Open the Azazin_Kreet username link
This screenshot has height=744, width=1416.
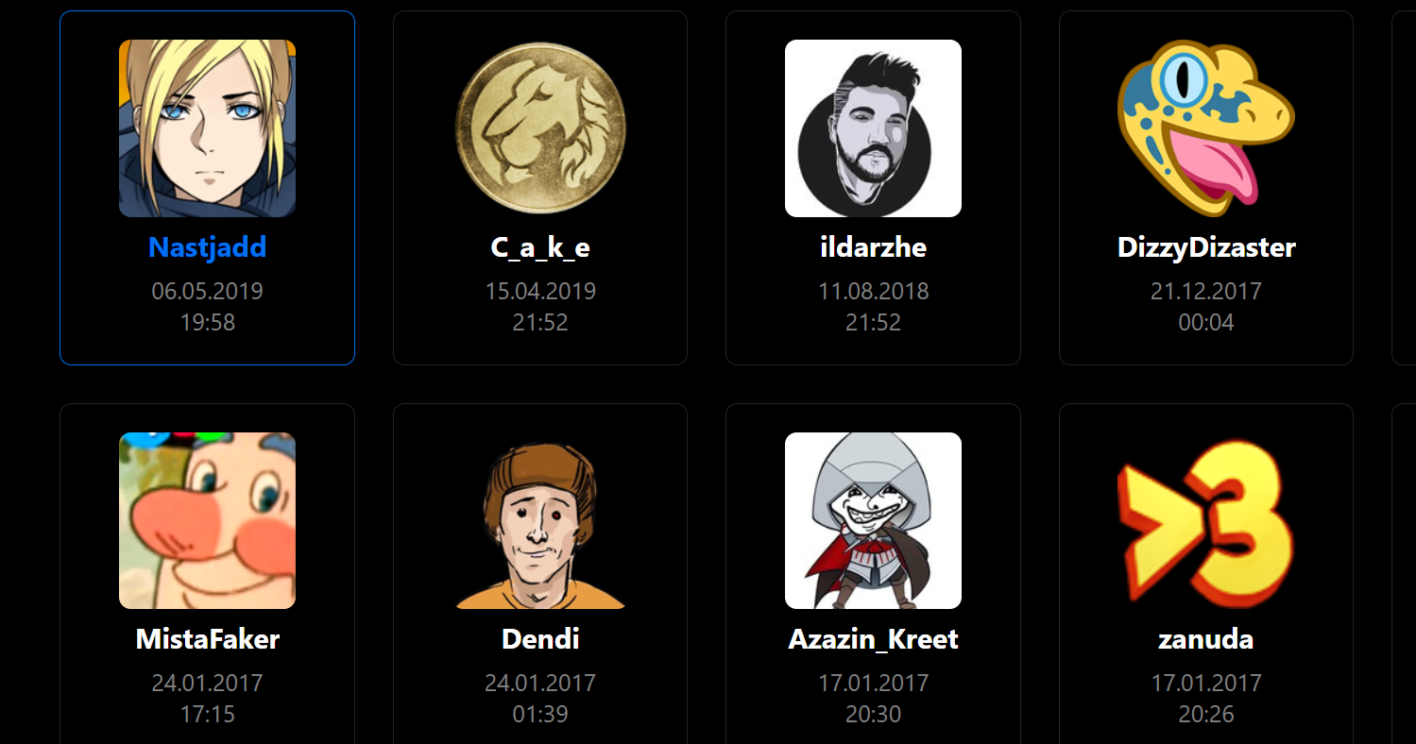[873, 639]
